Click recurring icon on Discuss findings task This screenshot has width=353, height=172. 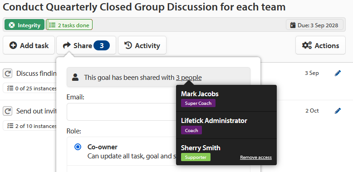7,74
